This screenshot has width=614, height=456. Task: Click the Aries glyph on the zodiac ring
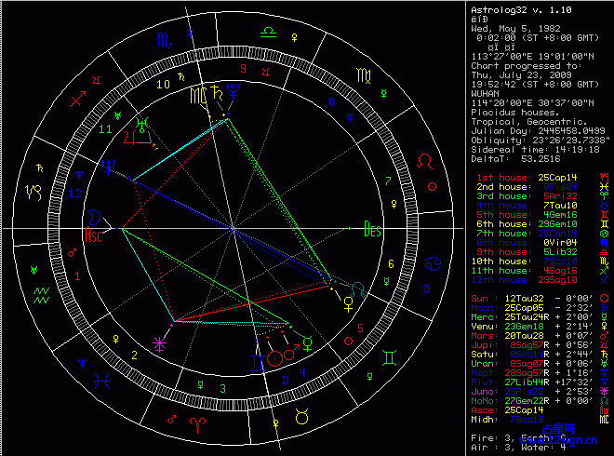click(197, 423)
